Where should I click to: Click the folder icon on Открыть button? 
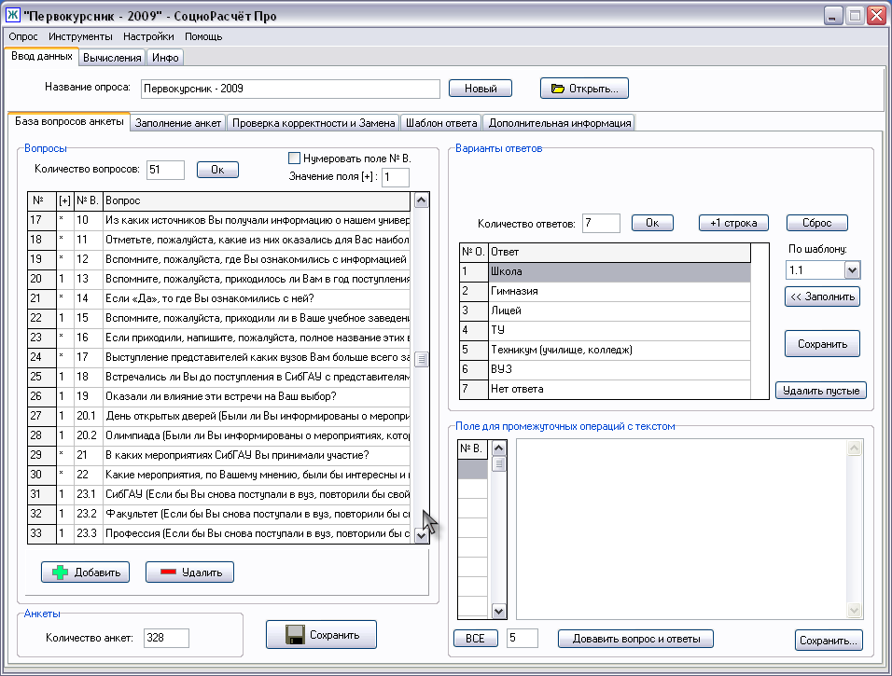coord(558,89)
